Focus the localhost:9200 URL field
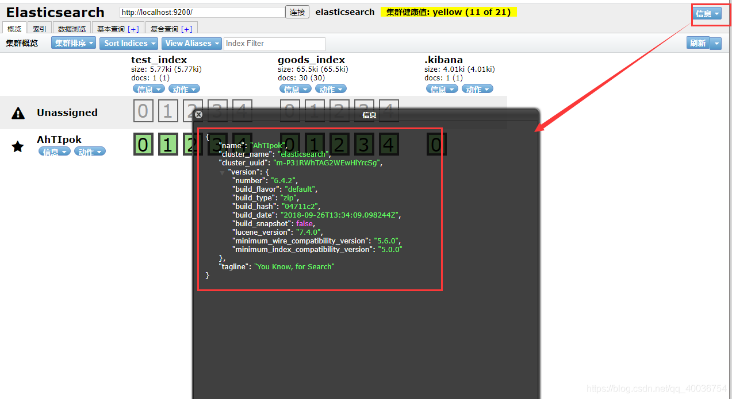The image size is (732, 399). tap(202, 12)
